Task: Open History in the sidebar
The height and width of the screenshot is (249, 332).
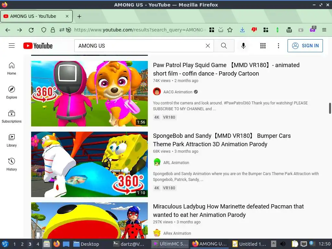Action: (x=12, y=164)
